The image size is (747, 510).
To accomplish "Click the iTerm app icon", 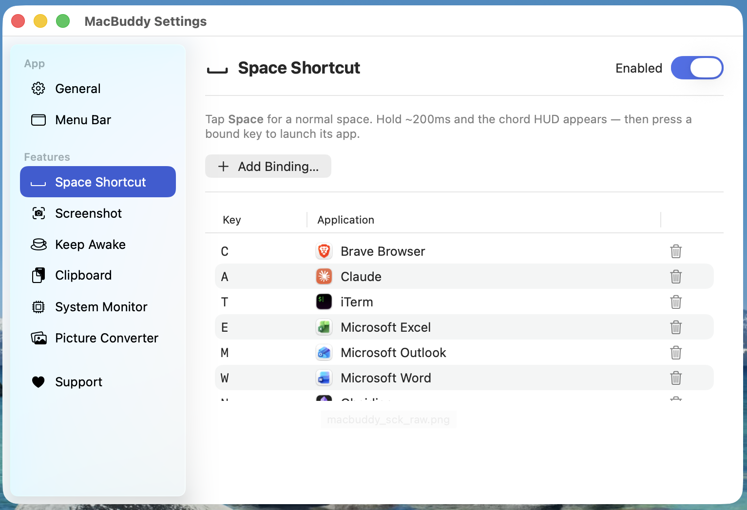I will (324, 302).
